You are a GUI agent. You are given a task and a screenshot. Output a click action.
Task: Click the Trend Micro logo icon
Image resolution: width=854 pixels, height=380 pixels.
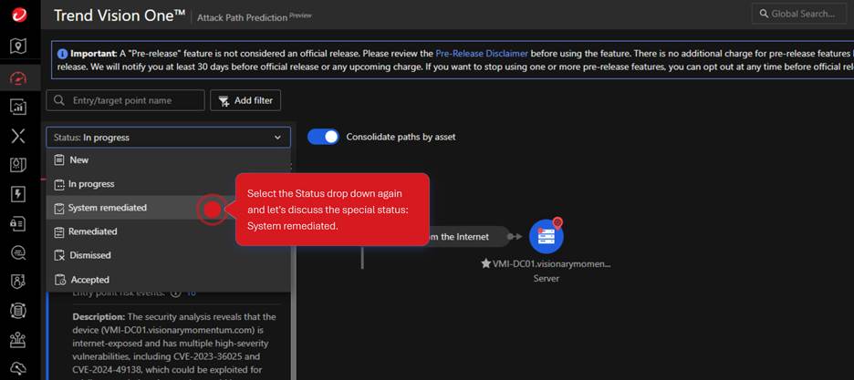coord(18,15)
